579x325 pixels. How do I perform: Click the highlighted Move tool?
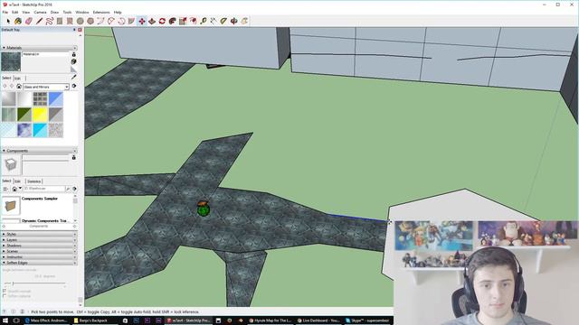coord(142,22)
